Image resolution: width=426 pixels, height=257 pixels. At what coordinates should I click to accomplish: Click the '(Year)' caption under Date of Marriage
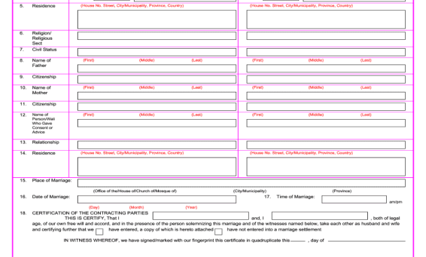pyautogui.click(x=191, y=207)
